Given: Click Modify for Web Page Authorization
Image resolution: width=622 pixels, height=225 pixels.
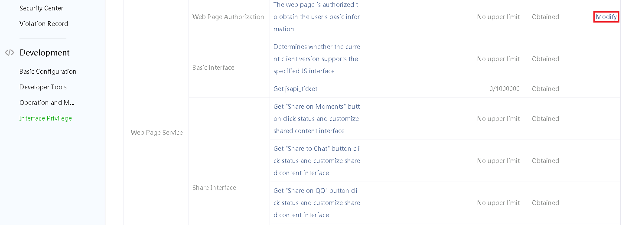Looking at the screenshot, I should [606, 17].
